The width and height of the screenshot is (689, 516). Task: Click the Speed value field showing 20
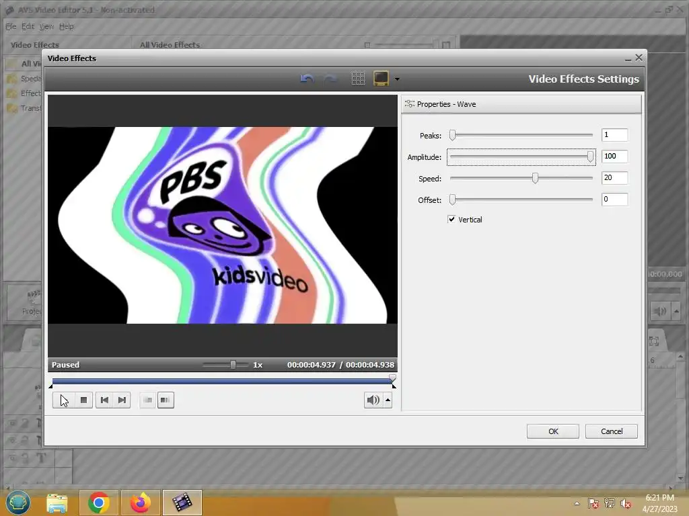pyautogui.click(x=614, y=177)
